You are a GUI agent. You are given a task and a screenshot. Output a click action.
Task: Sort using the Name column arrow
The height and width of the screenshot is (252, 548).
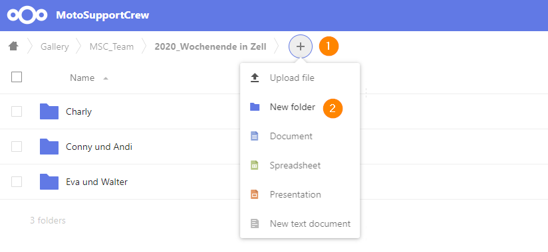point(106,78)
